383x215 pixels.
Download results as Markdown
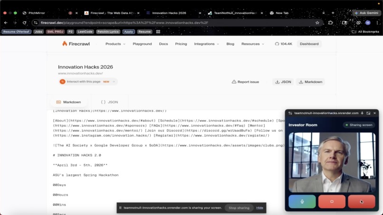click(310, 82)
